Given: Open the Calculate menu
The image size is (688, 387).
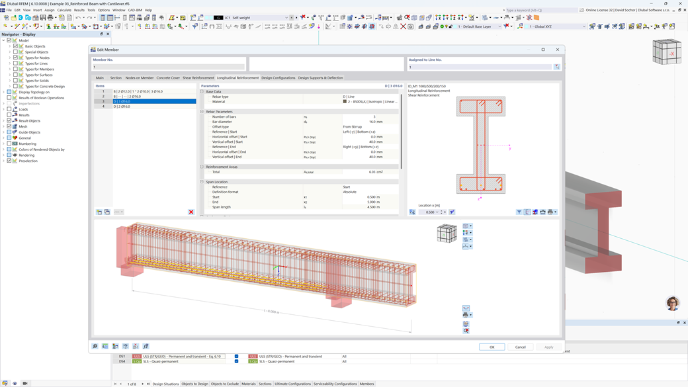Looking at the screenshot, I should (x=64, y=10).
